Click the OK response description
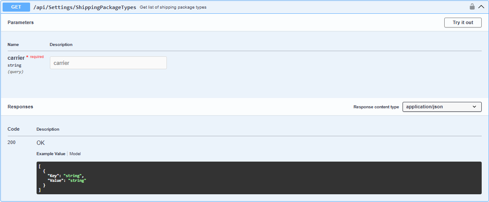The image size is (489, 202). coord(40,143)
